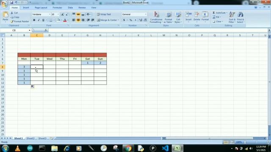
Task: Undo the last action
Action: [16, 3]
